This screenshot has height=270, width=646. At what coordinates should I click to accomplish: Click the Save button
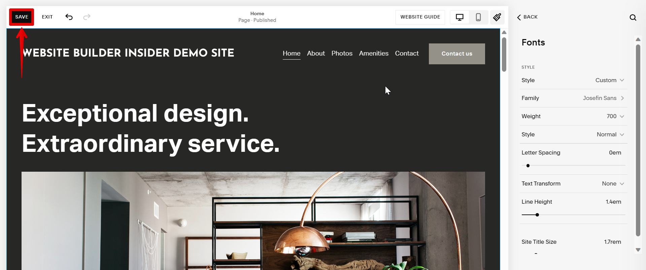tap(22, 17)
